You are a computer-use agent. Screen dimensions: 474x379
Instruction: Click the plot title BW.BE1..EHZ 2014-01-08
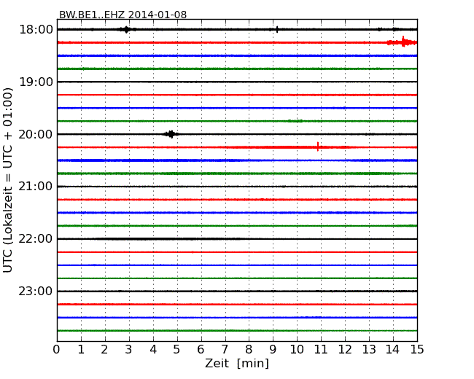pos(123,15)
